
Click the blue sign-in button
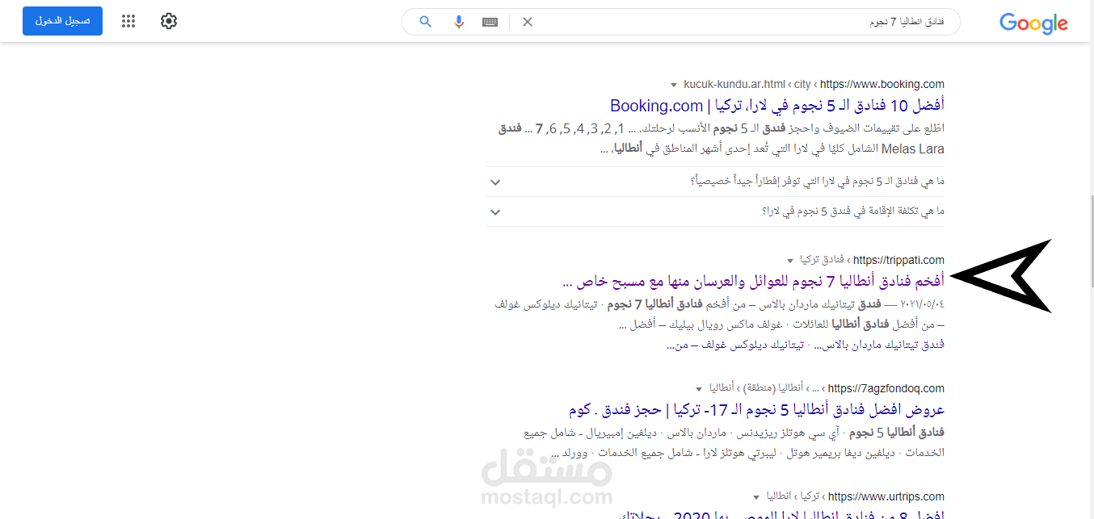pyautogui.click(x=62, y=21)
